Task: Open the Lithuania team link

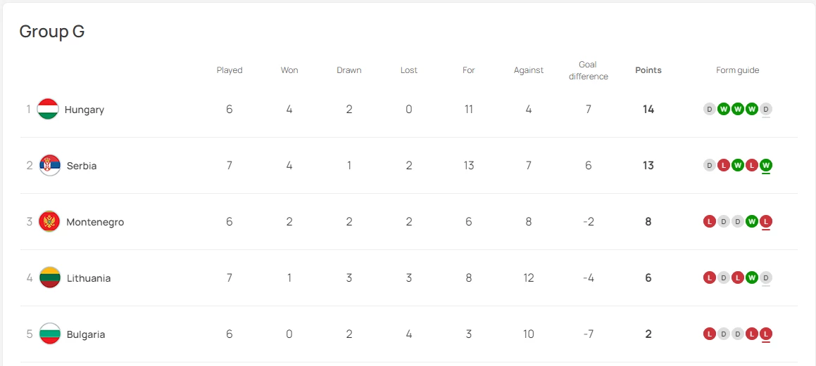Action: (x=89, y=278)
